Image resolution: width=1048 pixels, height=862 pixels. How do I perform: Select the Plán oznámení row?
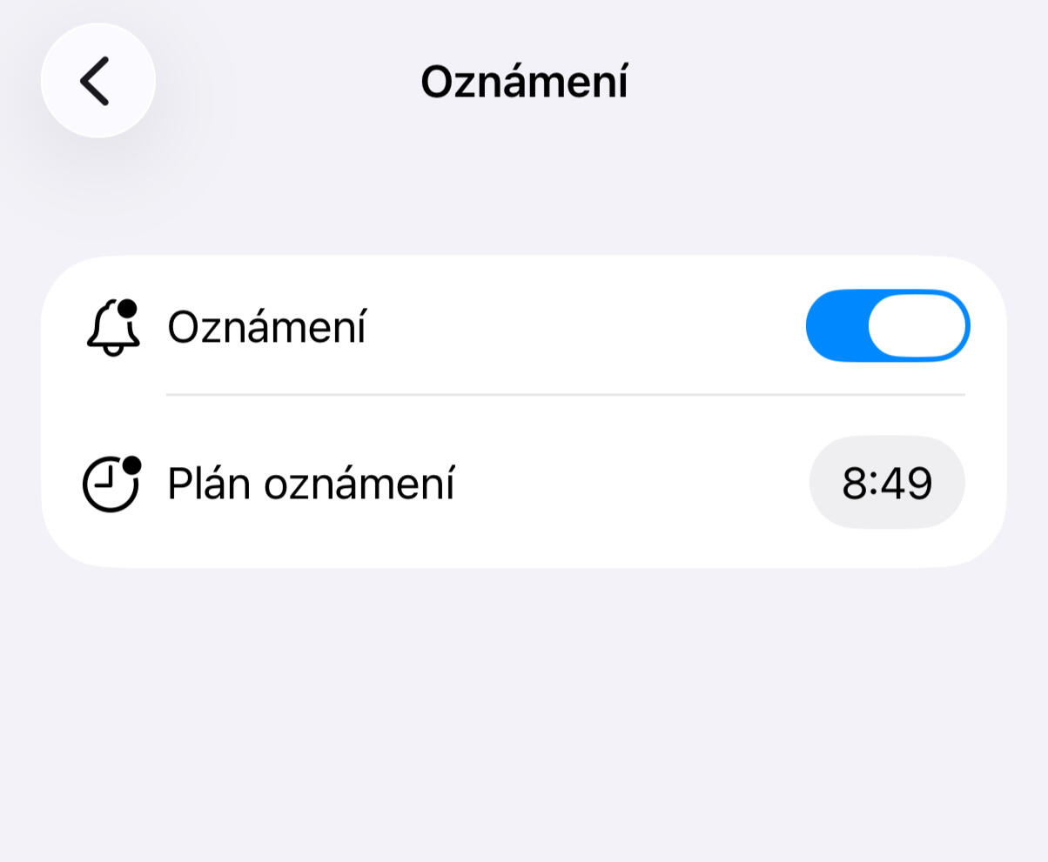pyautogui.click(x=524, y=483)
